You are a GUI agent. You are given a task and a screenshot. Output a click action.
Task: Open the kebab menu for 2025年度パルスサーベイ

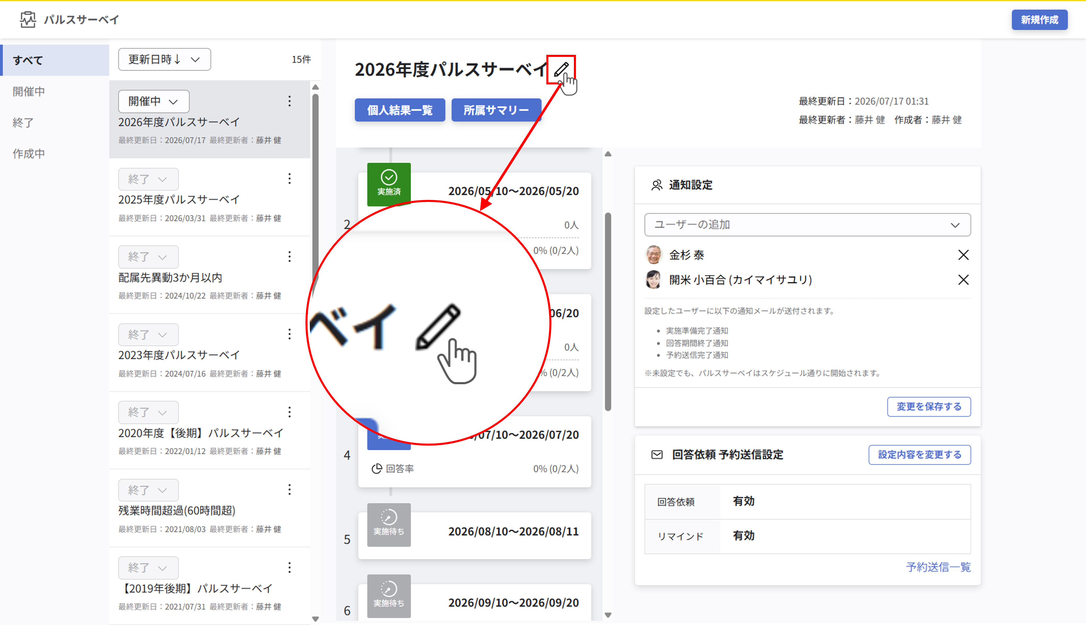coord(290,178)
